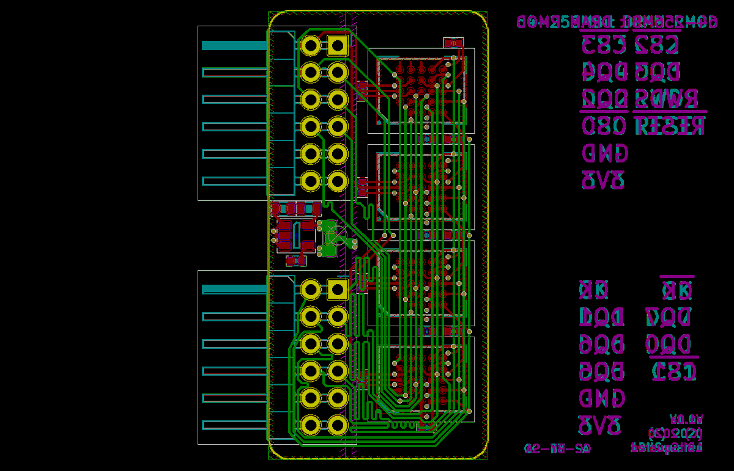Select the filled teal pin bar of the lower connector
This screenshot has width=734, height=471.
[235, 289]
